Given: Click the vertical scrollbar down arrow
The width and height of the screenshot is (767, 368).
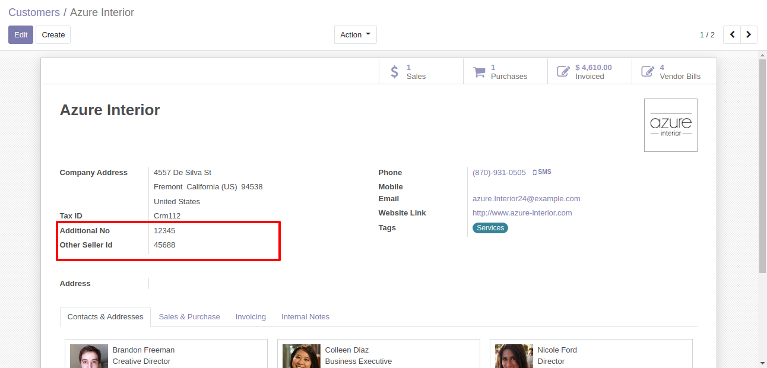Looking at the screenshot, I should coord(762,363).
